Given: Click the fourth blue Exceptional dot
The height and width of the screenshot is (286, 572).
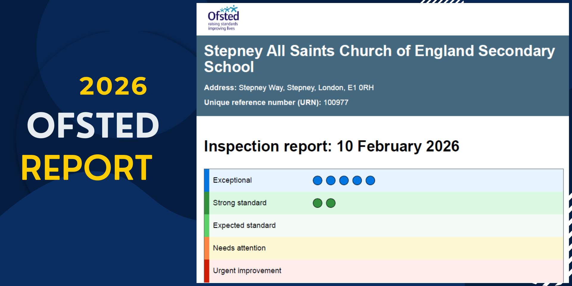Looking at the screenshot, I should pyautogui.click(x=357, y=181).
